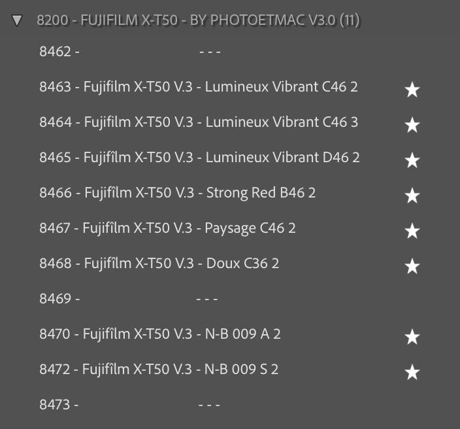460x429 pixels.
Task: Choose preset 8468 Doux C36 2
Action: click(x=159, y=264)
